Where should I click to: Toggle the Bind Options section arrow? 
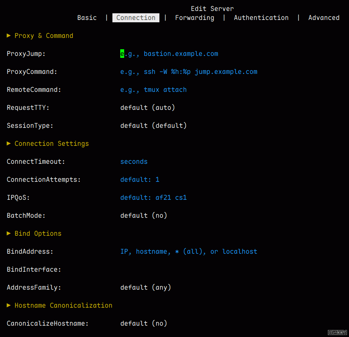click(x=9, y=233)
